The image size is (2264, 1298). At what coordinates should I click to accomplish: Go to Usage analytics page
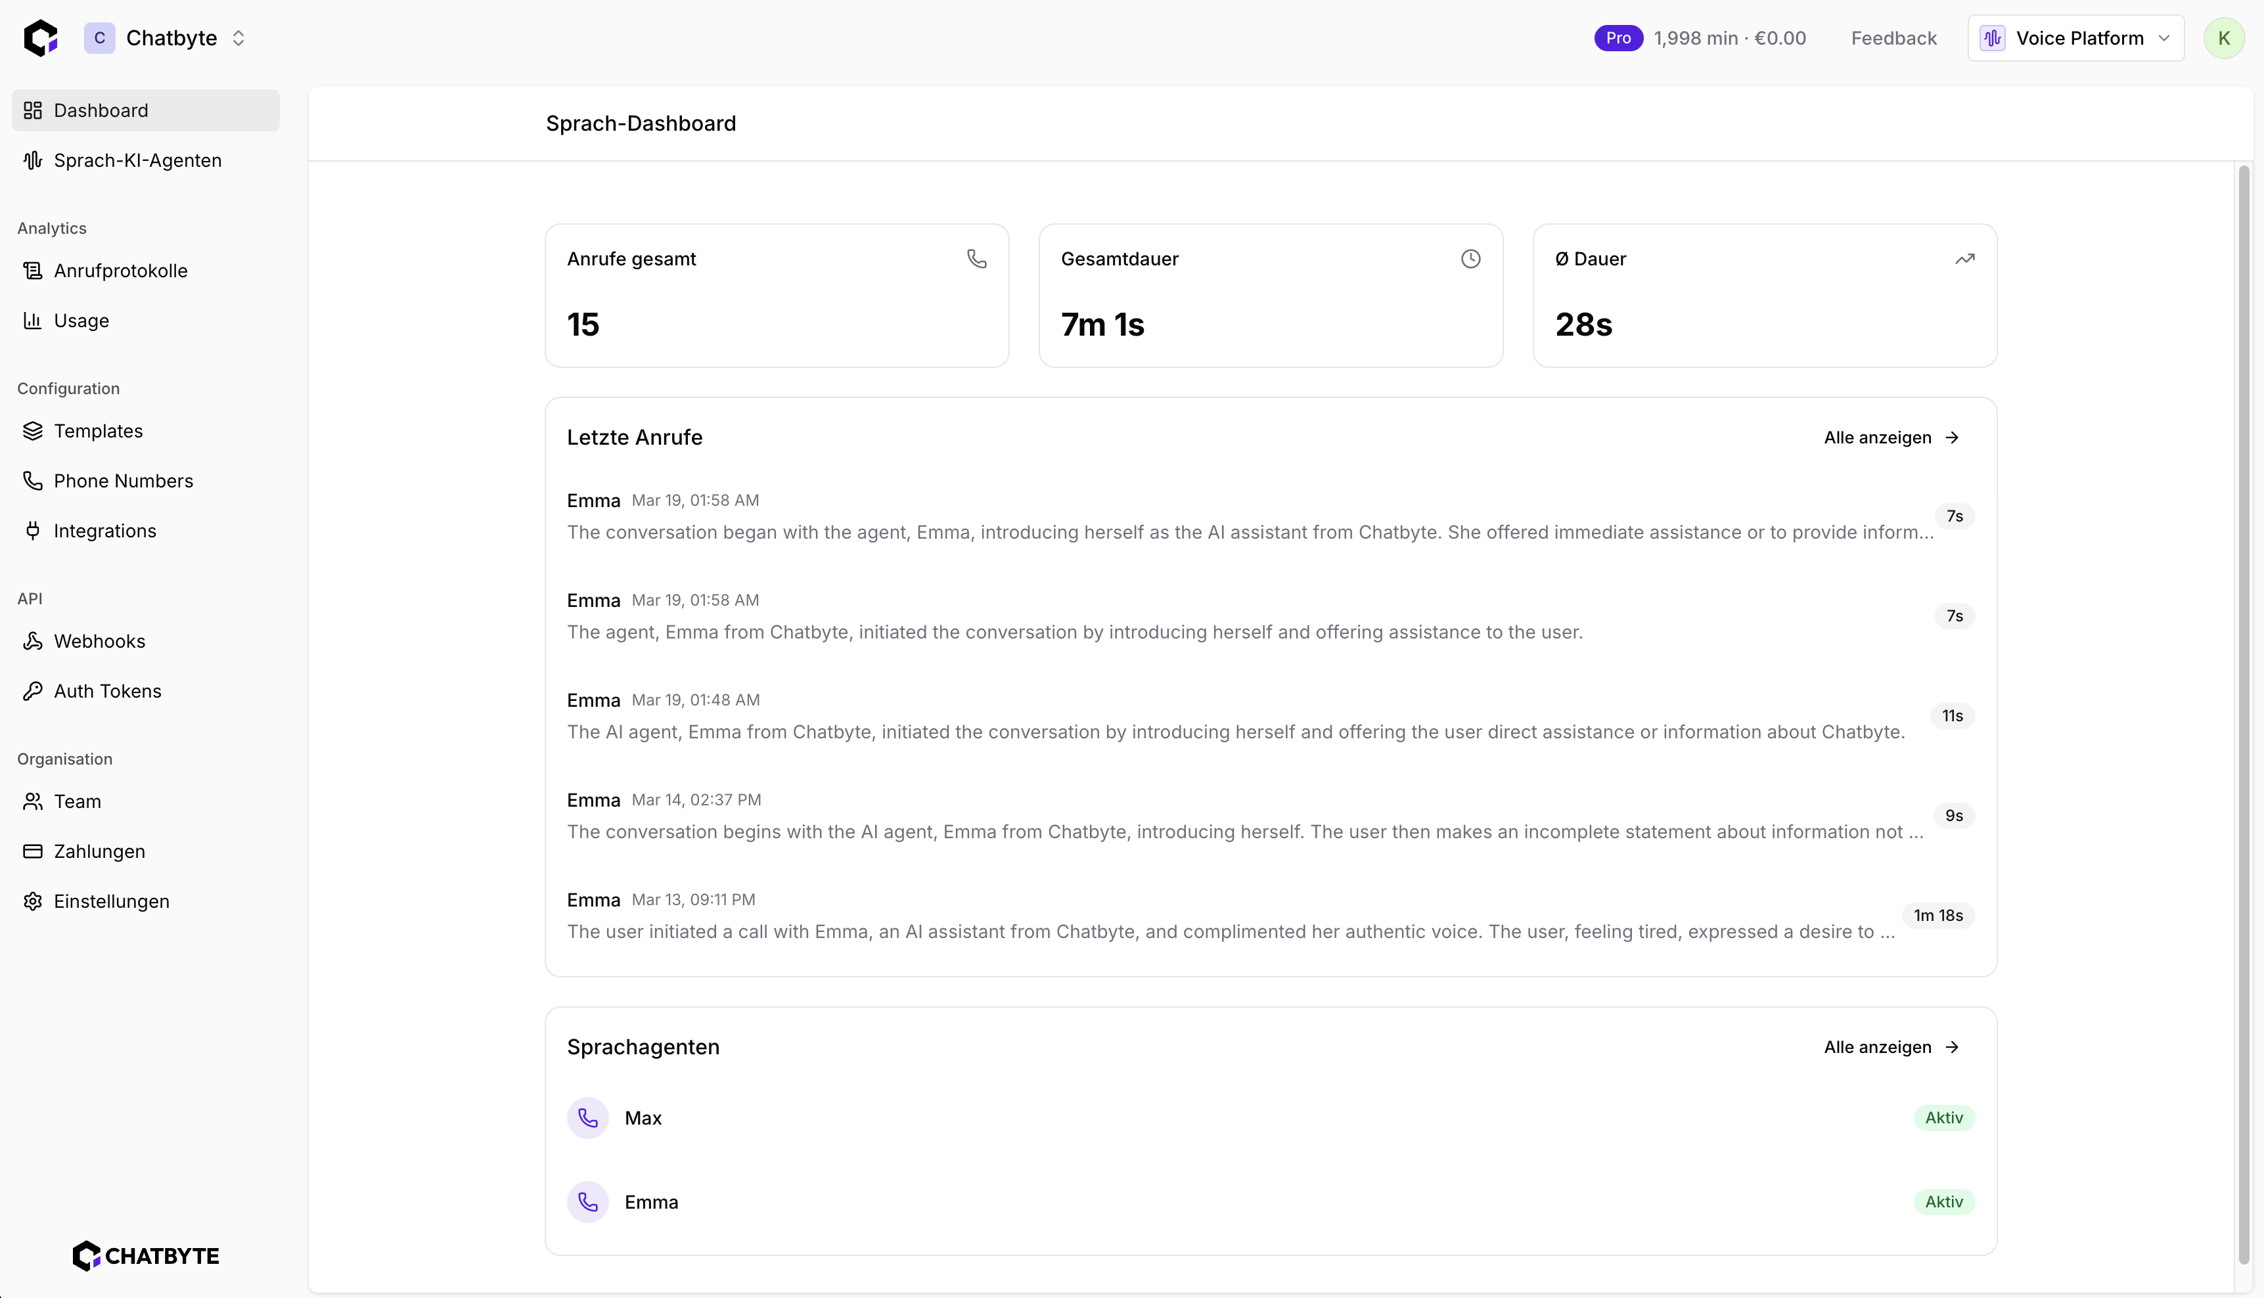81,321
